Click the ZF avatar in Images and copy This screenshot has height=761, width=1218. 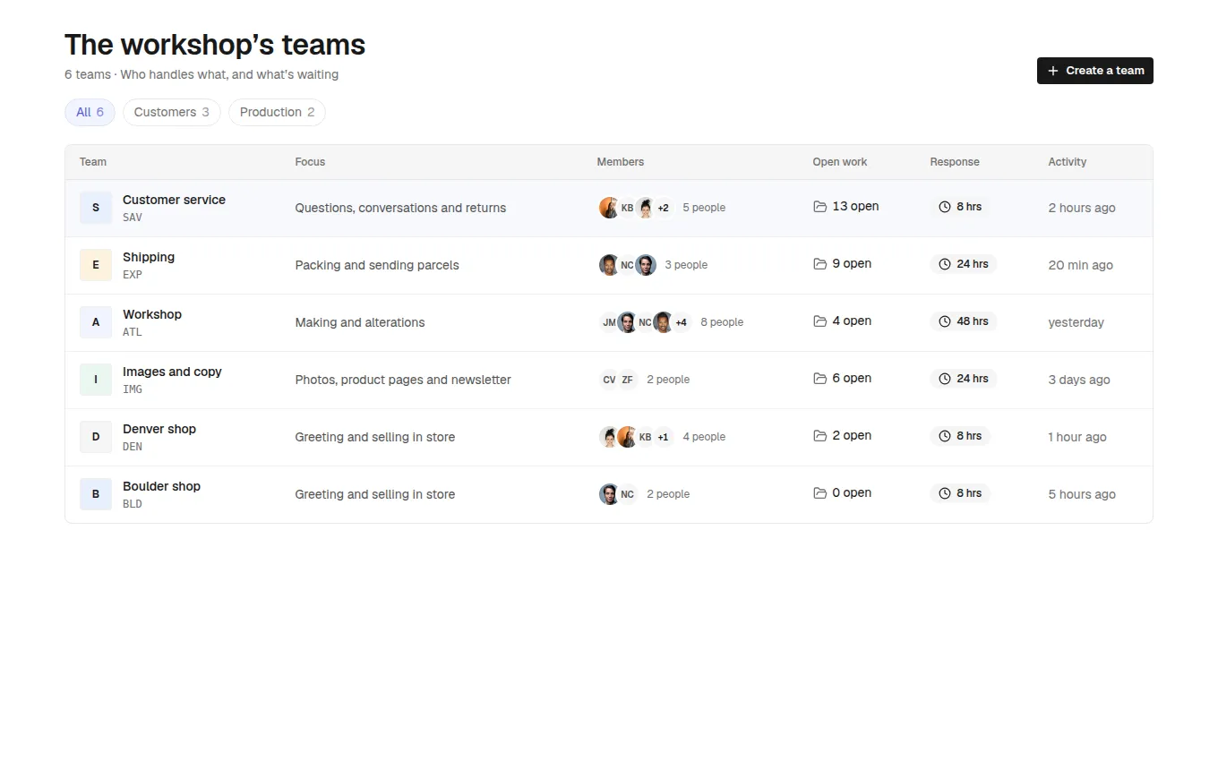(627, 380)
